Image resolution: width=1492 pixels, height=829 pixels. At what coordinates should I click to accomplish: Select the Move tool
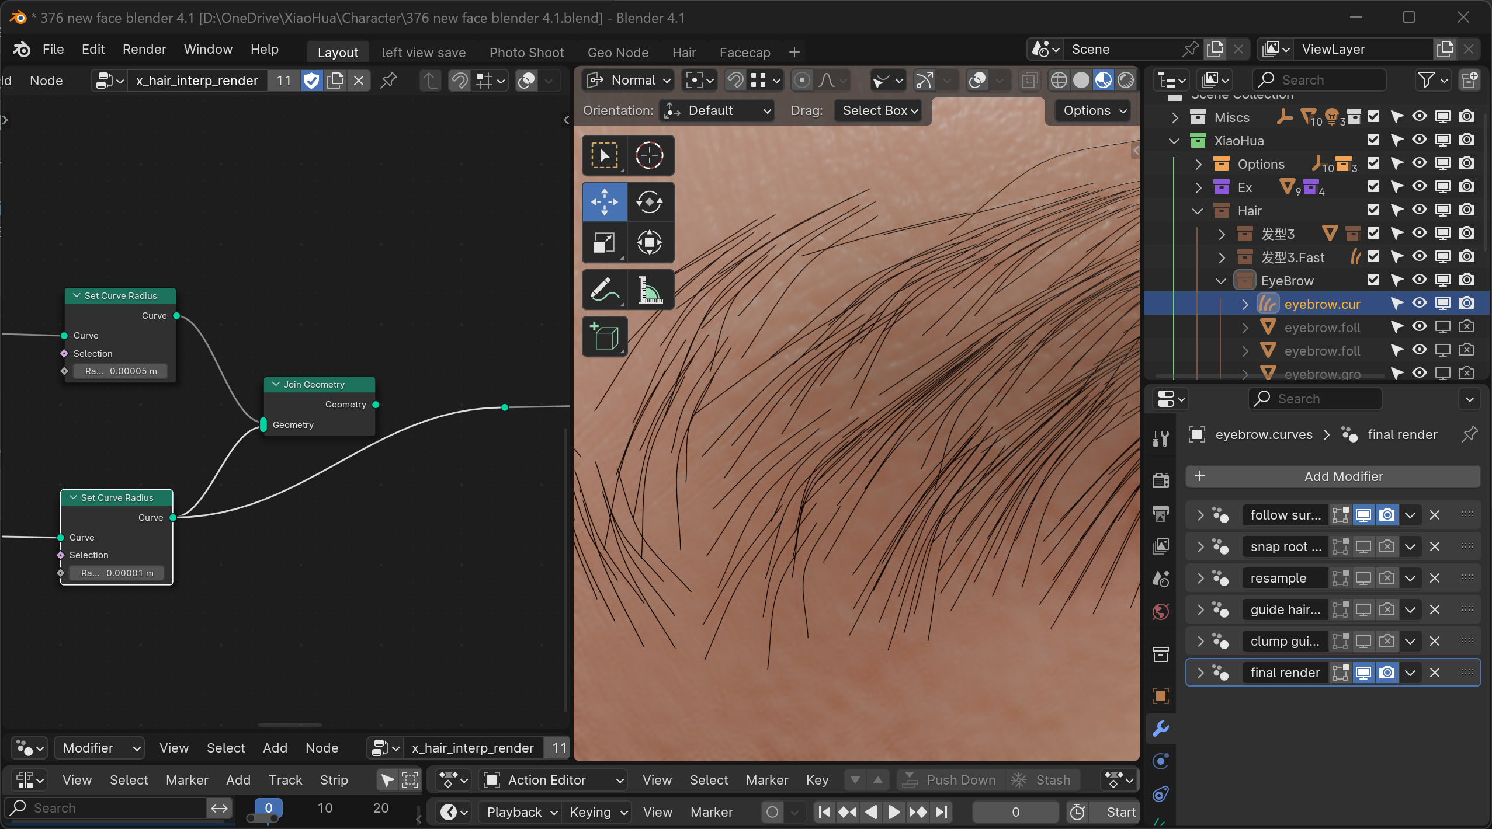tap(605, 202)
